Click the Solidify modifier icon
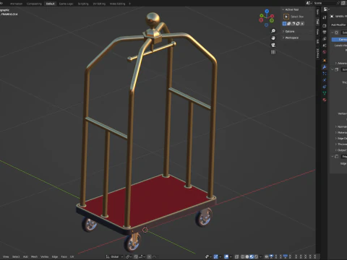Image resolution: width=347 pixels, height=260 pixels. [337, 69]
